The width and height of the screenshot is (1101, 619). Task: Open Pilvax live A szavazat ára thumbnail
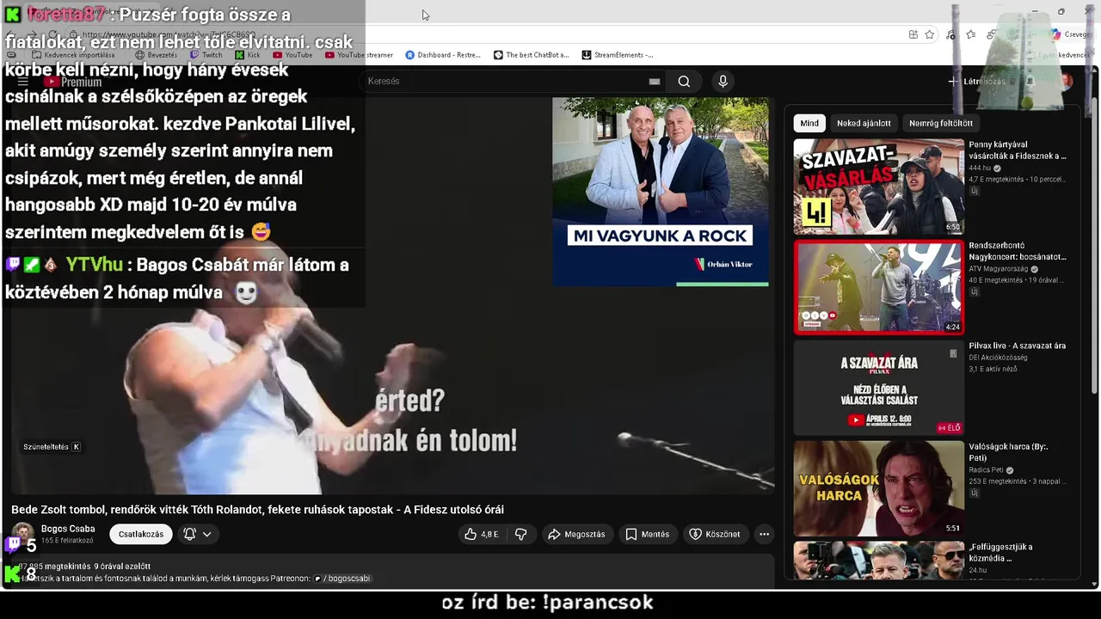[878, 388]
